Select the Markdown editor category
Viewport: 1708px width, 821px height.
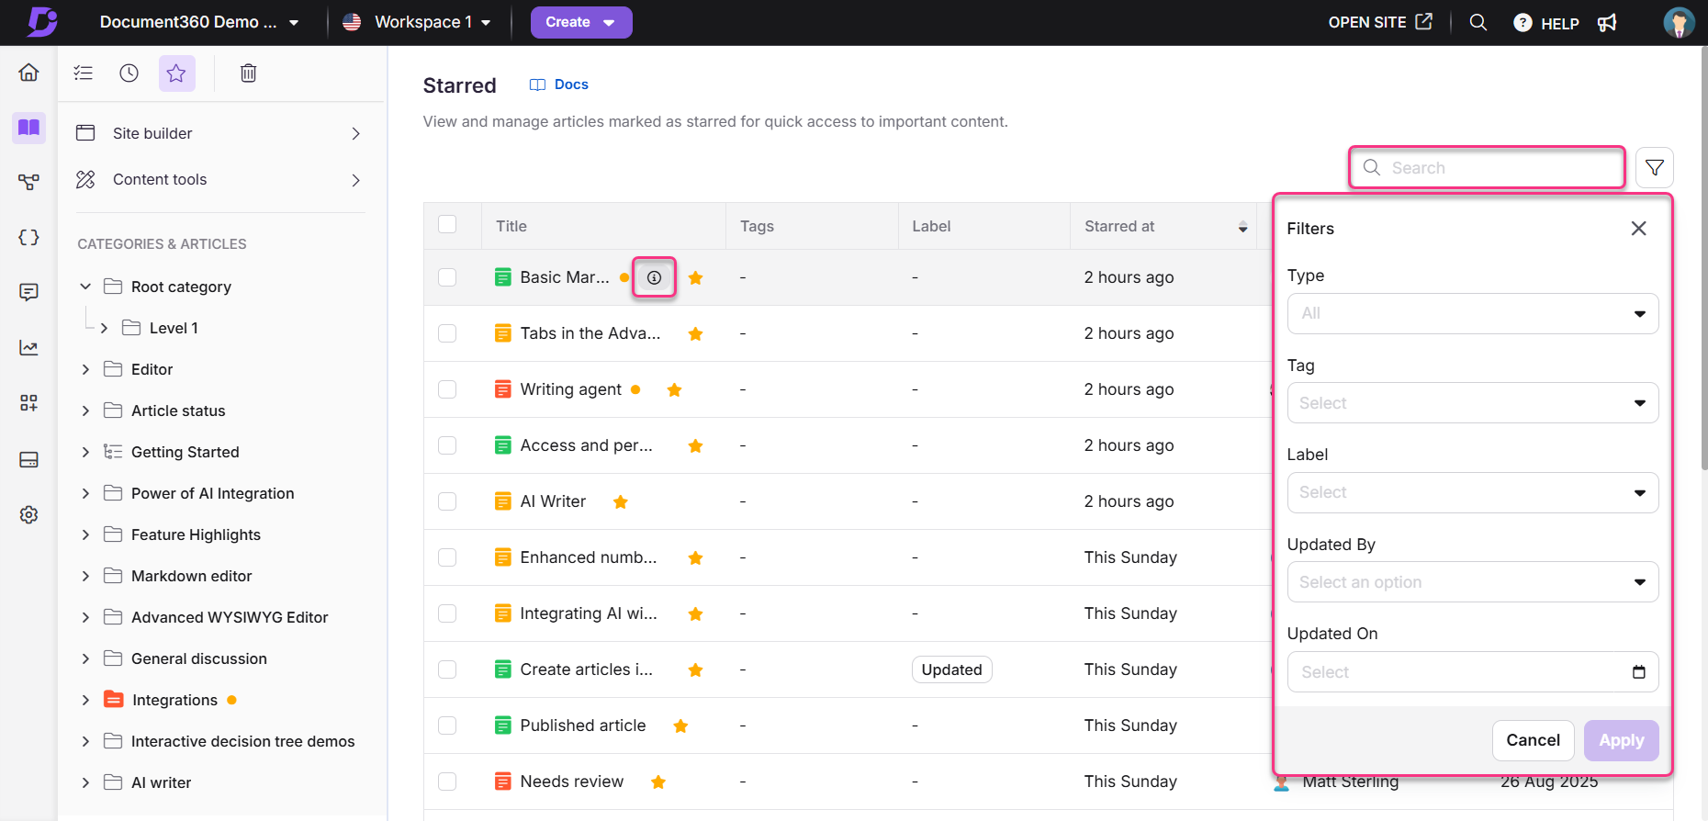click(x=191, y=576)
